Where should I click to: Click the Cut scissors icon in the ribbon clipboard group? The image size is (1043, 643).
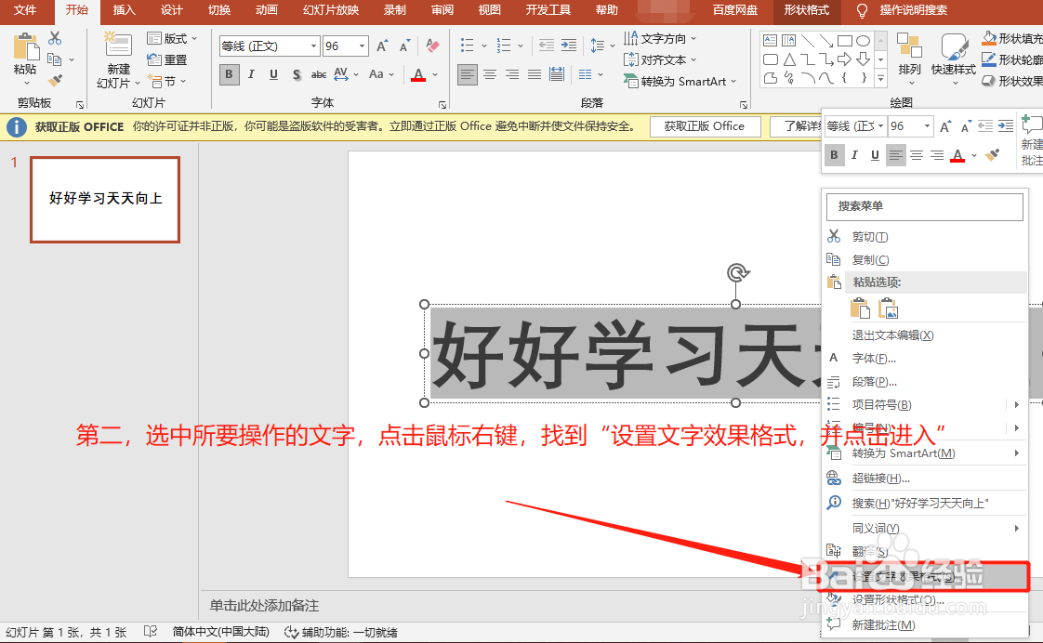pos(55,38)
